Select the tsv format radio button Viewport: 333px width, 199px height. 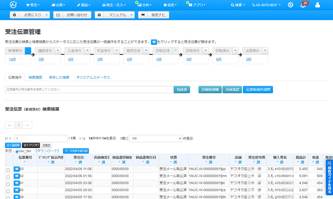tap(25, 152)
